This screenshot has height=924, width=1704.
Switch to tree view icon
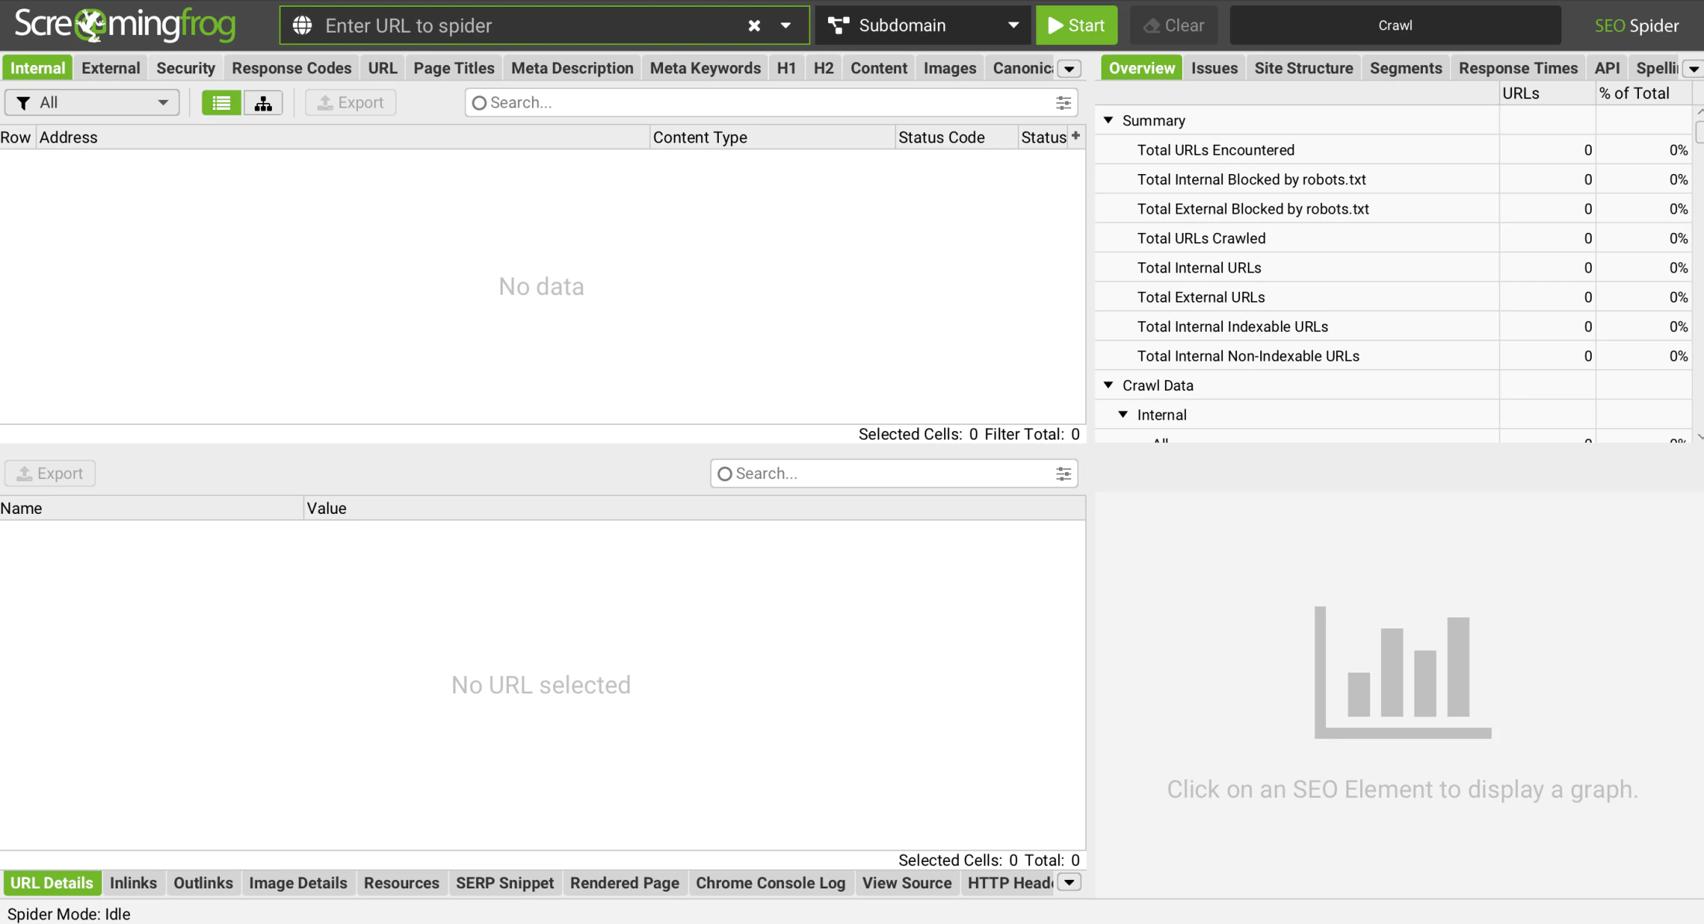263,103
